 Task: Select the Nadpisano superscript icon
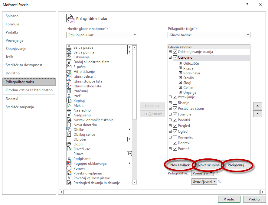(x=69, y=115)
